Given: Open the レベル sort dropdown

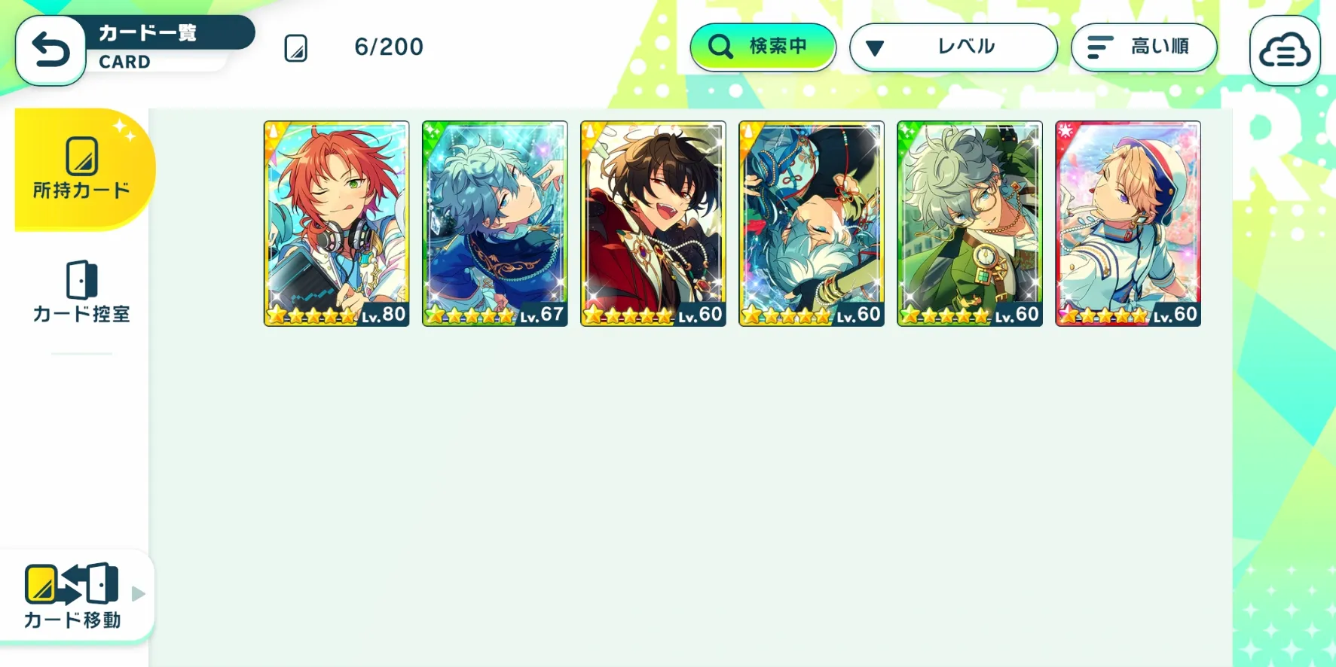Looking at the screenshot, I should tap(953, 47).
